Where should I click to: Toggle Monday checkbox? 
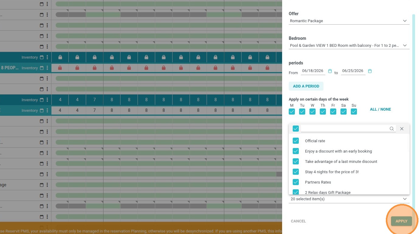tap(292, 112)
